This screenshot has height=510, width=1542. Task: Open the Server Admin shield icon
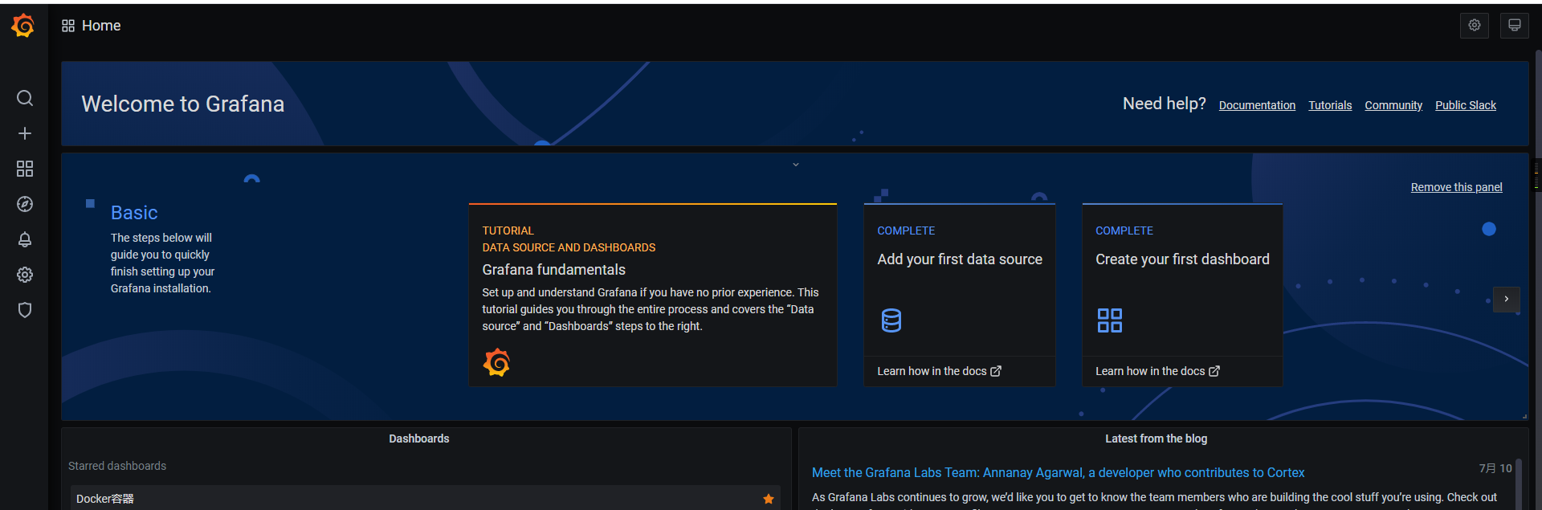(x=25, y=310)
